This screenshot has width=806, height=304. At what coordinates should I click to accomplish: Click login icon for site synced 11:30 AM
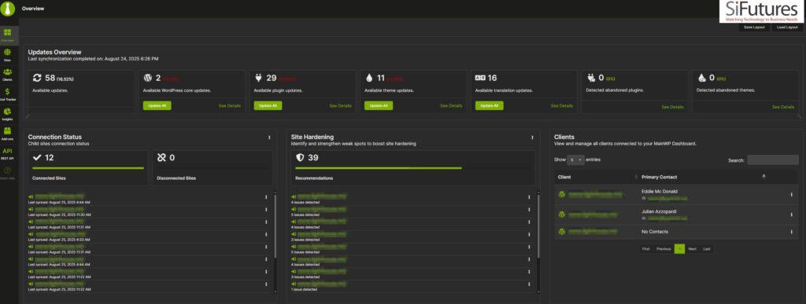[x=31, y=209]
